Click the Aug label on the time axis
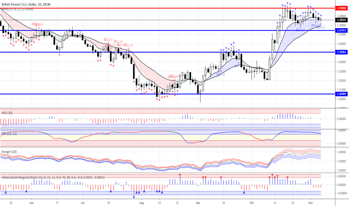Viewport: 349px width, 206px height. tap(142, 203)
